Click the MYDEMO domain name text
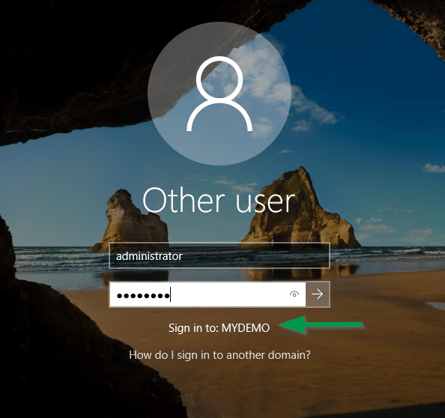The width and height of the screenshot is (445, 418). point(246,328)
